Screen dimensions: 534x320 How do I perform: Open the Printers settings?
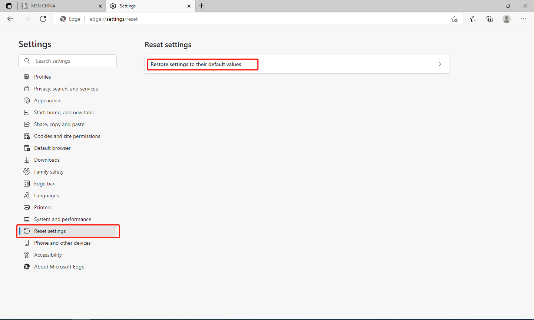pyautogui.click(x=43, y=207)
